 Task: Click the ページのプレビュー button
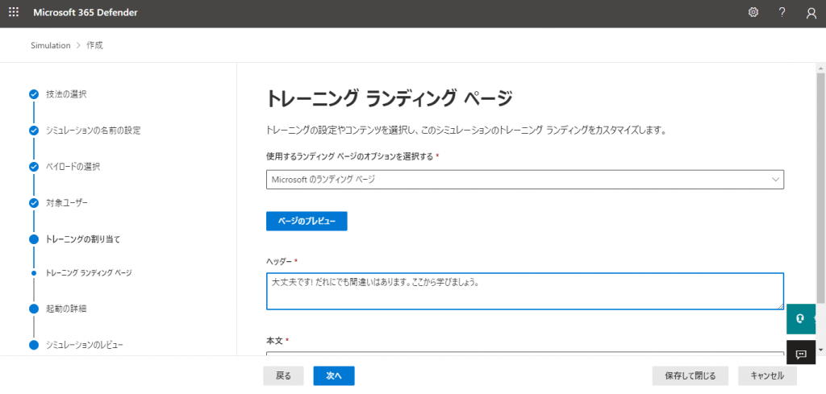click(307, 221)
